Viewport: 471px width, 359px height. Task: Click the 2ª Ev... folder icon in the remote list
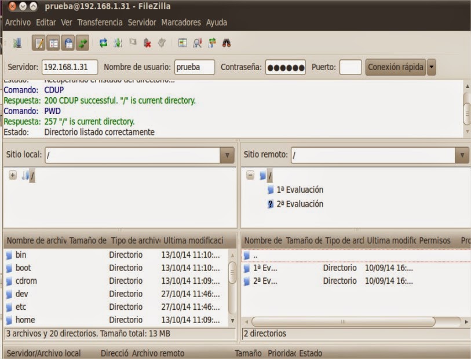pyautogui.click(x=247, y=281)
